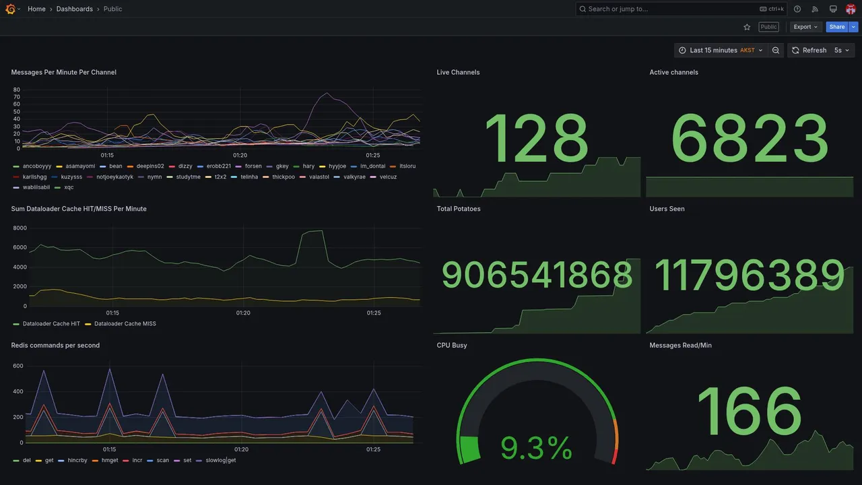The width and height of the screenshot is (862, 485).
Task: Click the monitor icon in top bar
Action: click(x=833, y=9)
